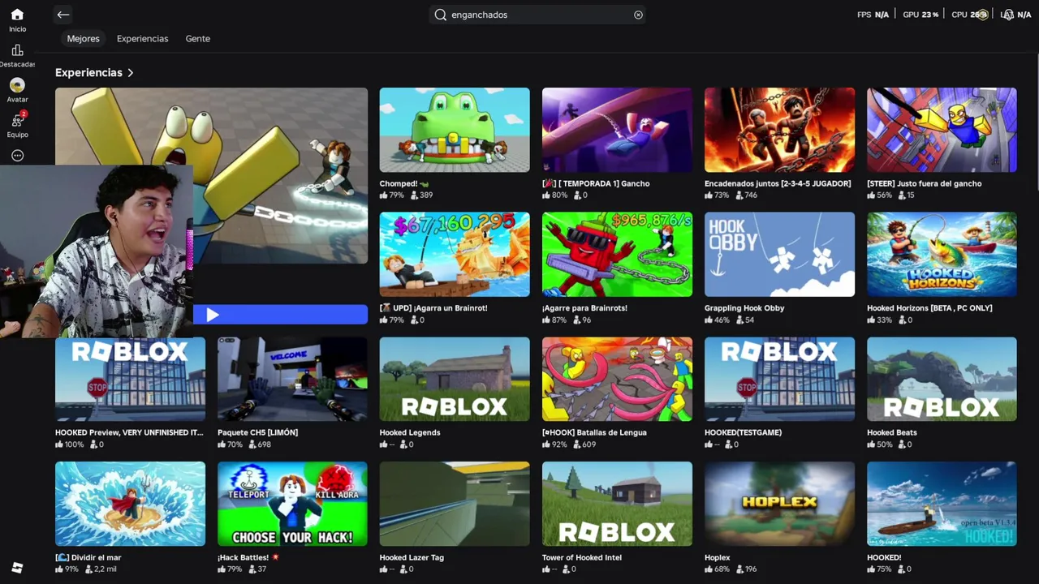The width and height of the screenshot is (1039, 584).
Task: Open [#HOOK] Batallas de Lengua thumbnail
Action: [x=617, y=379]
